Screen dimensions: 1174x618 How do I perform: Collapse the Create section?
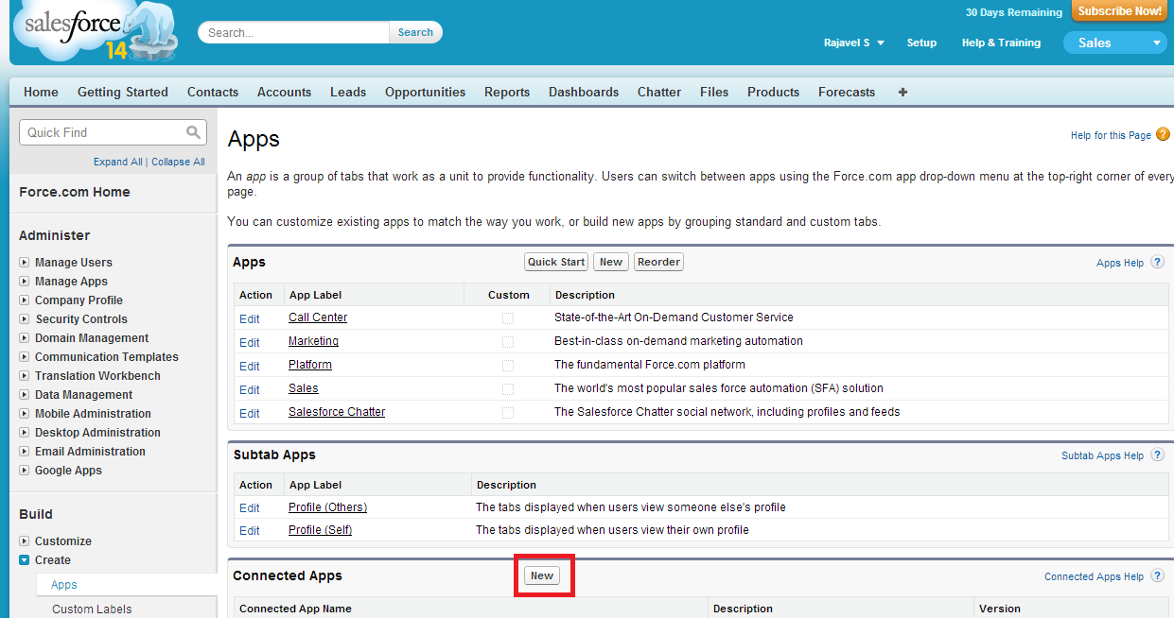25,560
